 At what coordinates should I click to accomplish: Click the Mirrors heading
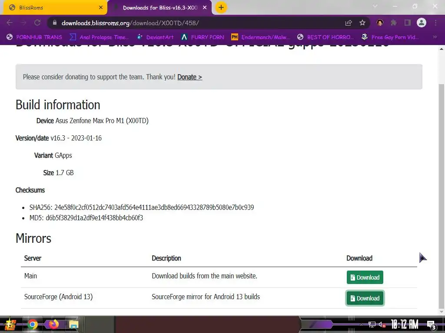[x=33, y=238]
